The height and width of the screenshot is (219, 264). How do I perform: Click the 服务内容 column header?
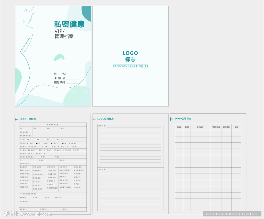(200, 127)
